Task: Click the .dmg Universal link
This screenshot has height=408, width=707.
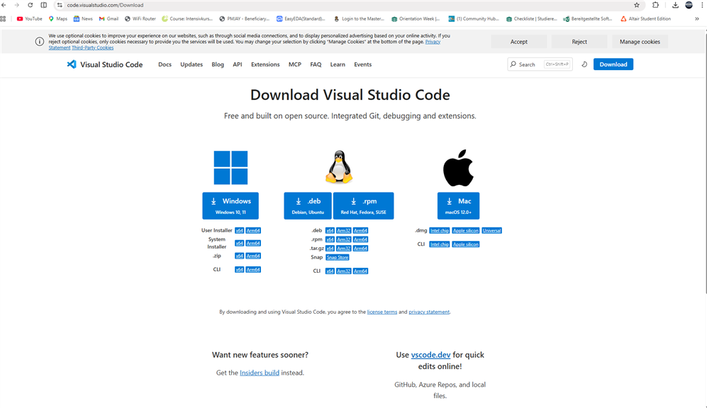Action: click(x=491, y=231)
